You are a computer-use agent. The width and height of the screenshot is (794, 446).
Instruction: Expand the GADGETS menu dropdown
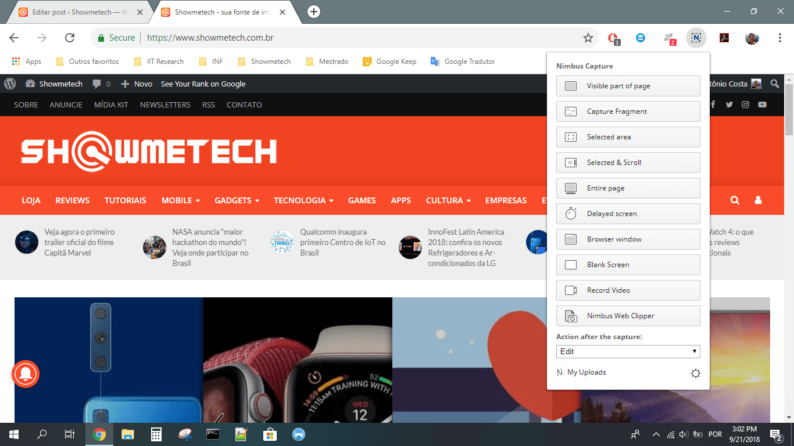(x=237, y=200)
